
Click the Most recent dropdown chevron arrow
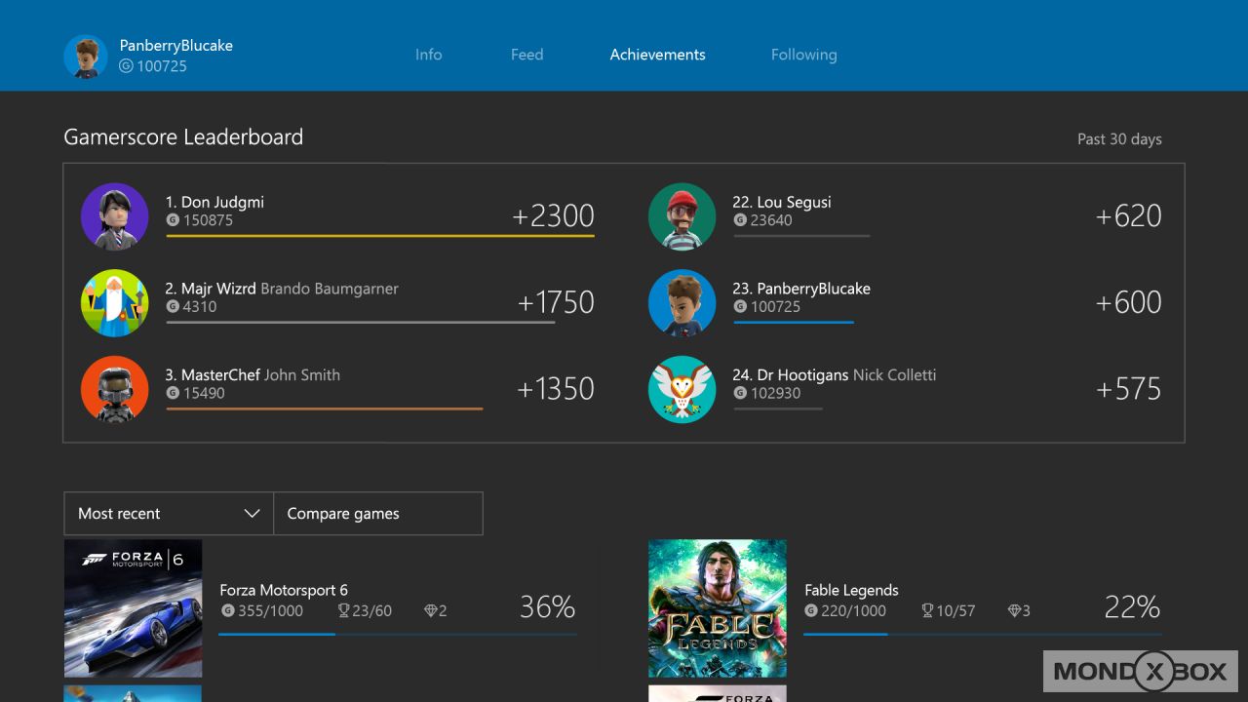pyautogui.click(x=252, y=514)
